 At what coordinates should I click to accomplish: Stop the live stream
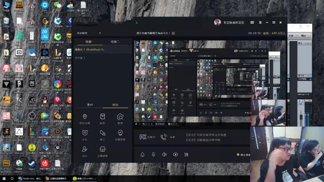pyautogui.click(x=244, y=154)
